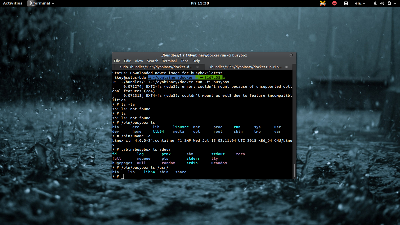The image size is (400, 225).
Task: Click the stdout entry in /dev listing
Action: (218, 154)
